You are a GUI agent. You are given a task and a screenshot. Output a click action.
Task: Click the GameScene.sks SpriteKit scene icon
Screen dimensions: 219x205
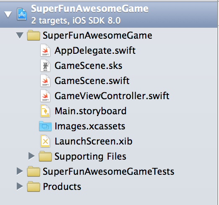[45, 66]
